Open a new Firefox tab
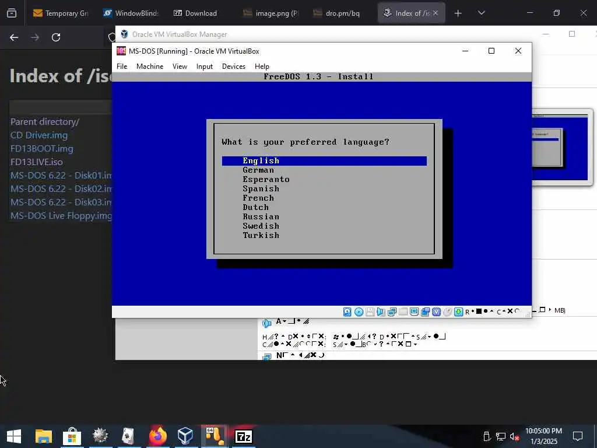The height and width of the screenshot is (448, 597). click(458, 13)
